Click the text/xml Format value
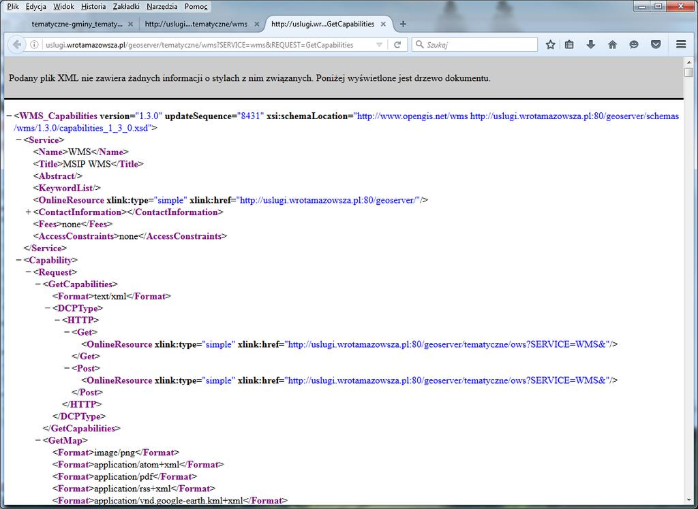Viewport: 698px width, 509px height. [x=110, y=296]
